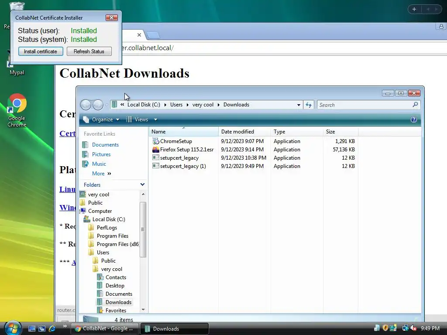The image size is (447, 335).
Task: Click Firefox Setup file icon
Action: [x=156, y=149]
